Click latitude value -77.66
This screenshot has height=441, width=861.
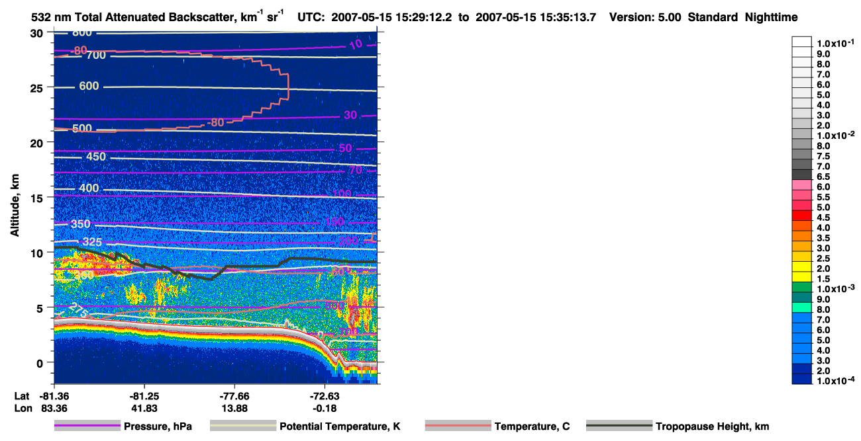tap(235, 396)
